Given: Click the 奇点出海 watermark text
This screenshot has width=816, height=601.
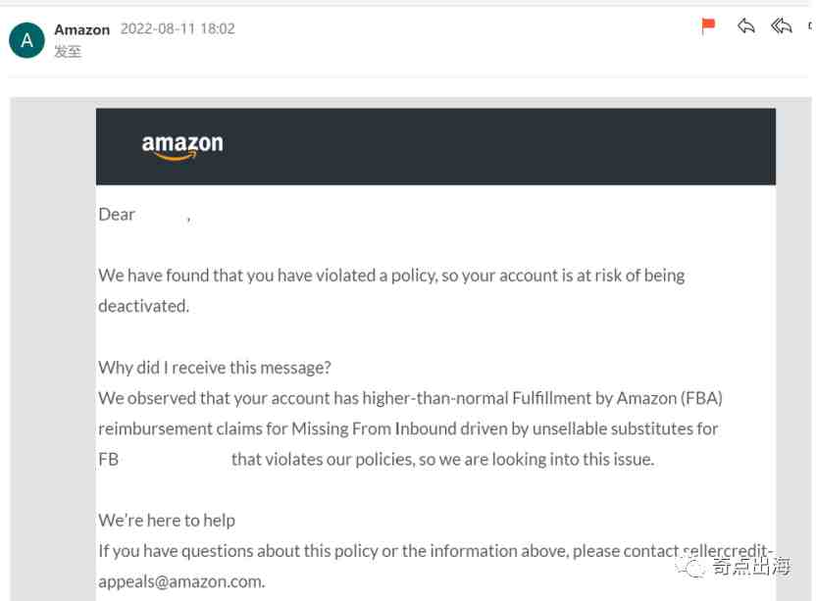Looking at the screenshot, I should (750, 567).
